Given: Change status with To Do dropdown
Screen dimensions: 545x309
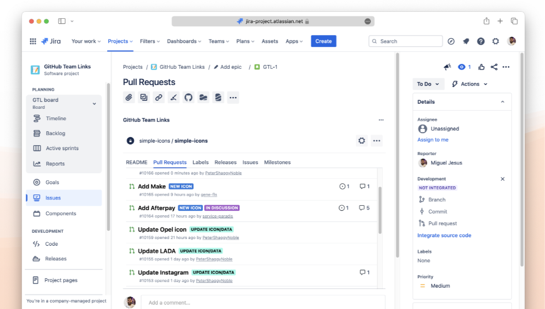Looking at the screenshot, I should 428,84.
